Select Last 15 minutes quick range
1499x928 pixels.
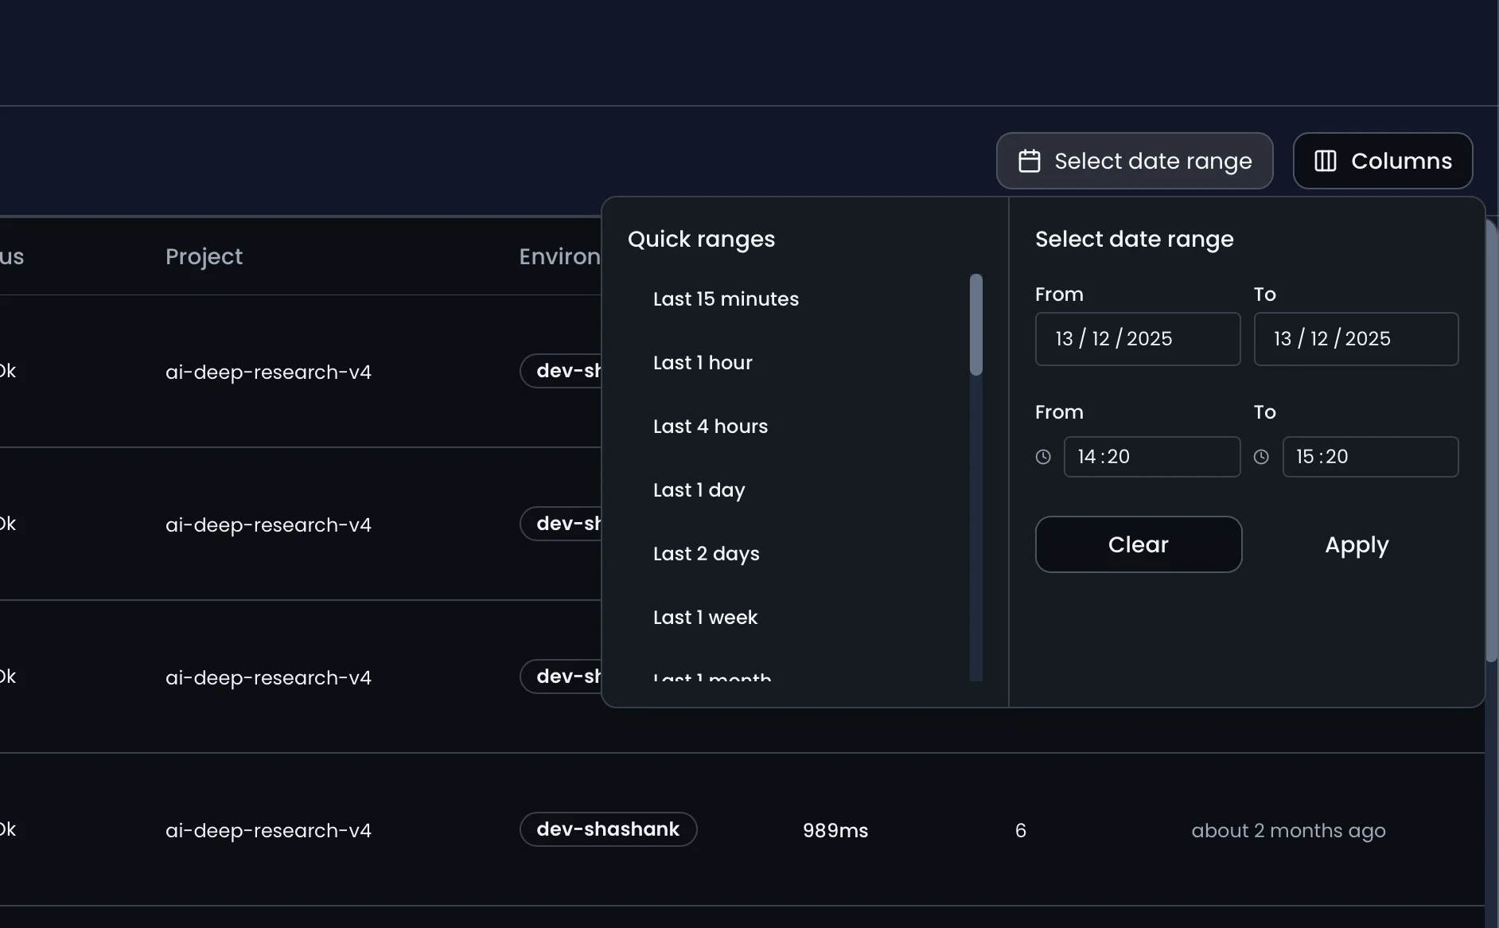726,299
